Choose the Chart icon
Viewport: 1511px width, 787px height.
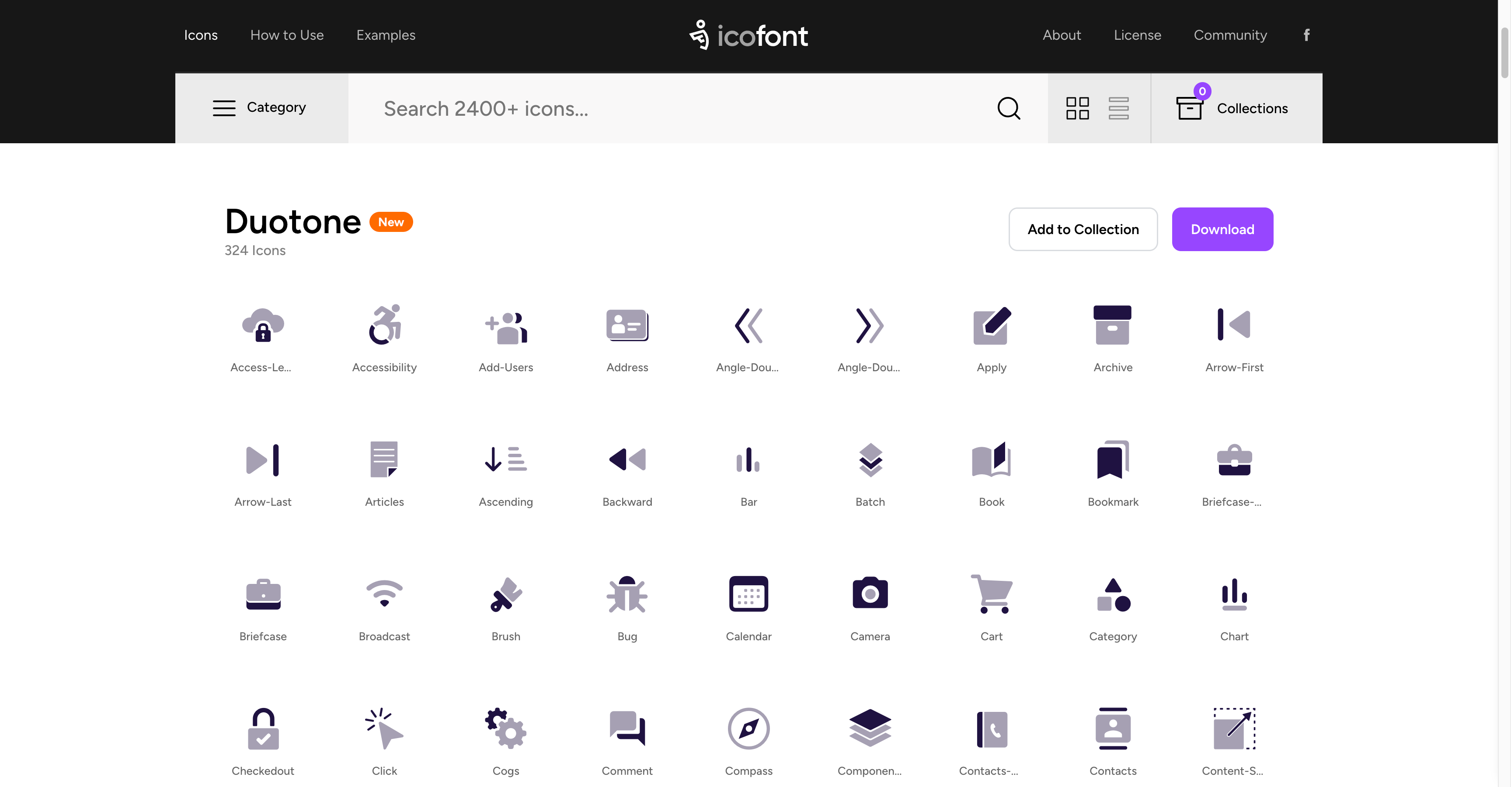pos(1234,594)
